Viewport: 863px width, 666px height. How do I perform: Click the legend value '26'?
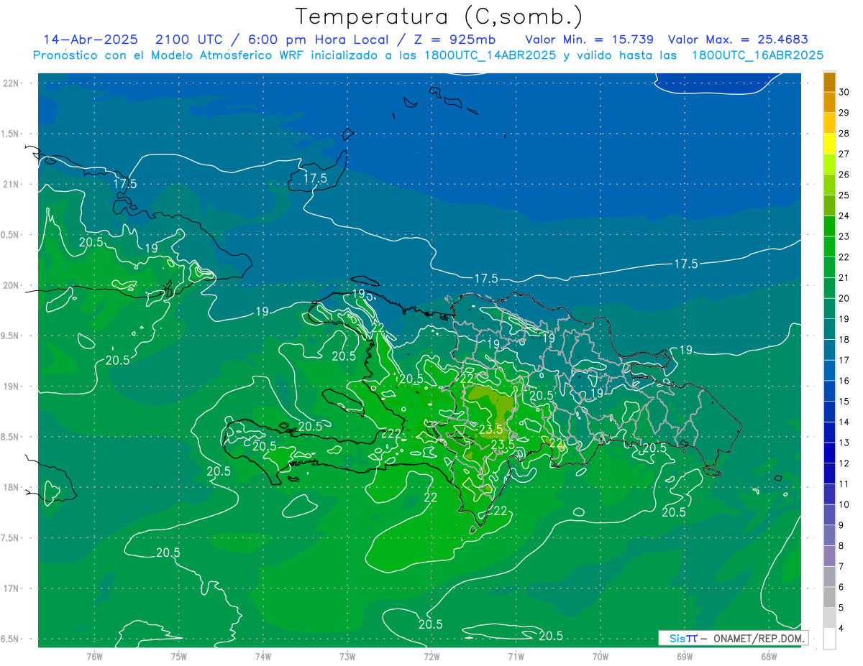[844, 175]
